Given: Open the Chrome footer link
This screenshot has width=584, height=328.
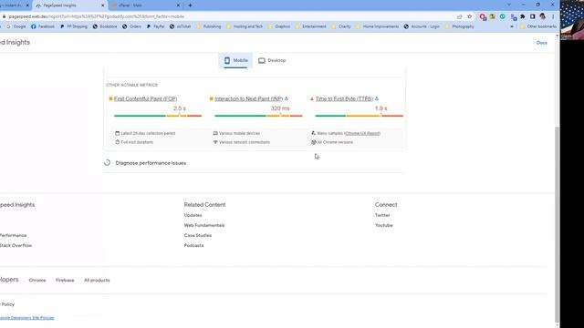Looking at the screenshot, I should click(x=37, y=280).
